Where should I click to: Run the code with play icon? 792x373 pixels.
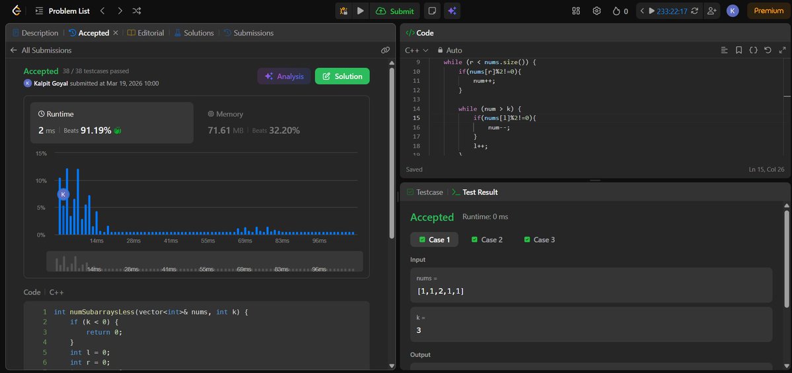(361, 11)
